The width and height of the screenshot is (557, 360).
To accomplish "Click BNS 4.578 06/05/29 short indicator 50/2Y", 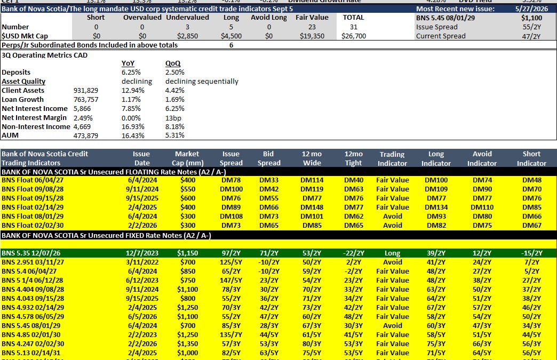I will [x=531, y=317].
